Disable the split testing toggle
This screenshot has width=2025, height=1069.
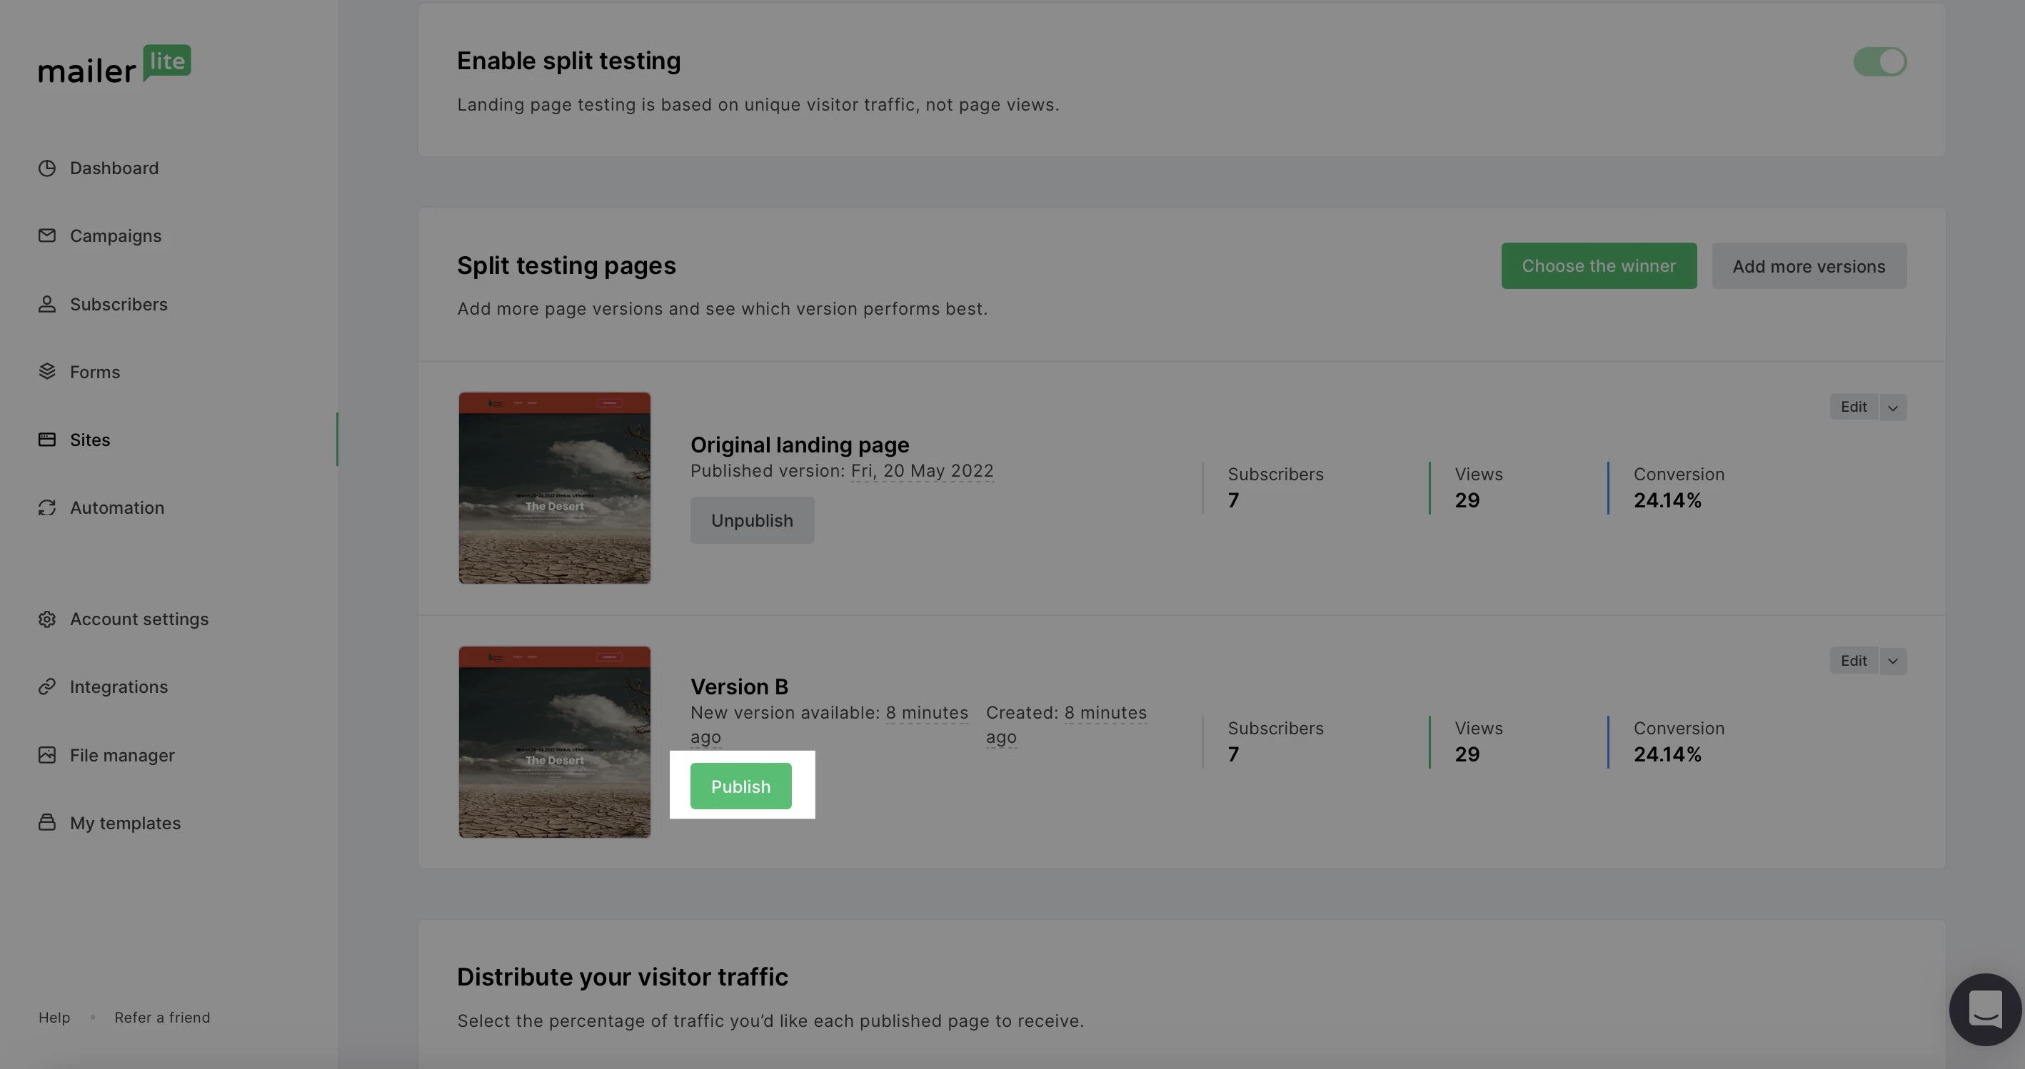coord(1879,61)
